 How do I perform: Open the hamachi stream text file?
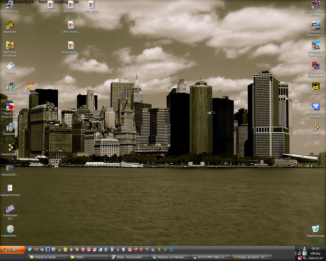pos(10,188)
